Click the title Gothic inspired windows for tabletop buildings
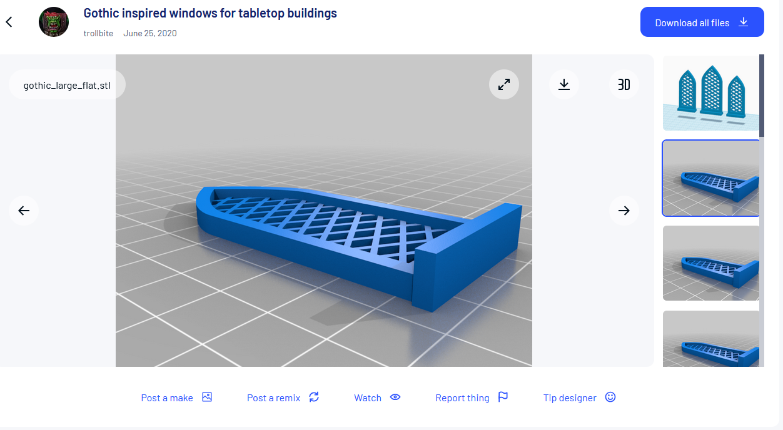 point(210,13)
